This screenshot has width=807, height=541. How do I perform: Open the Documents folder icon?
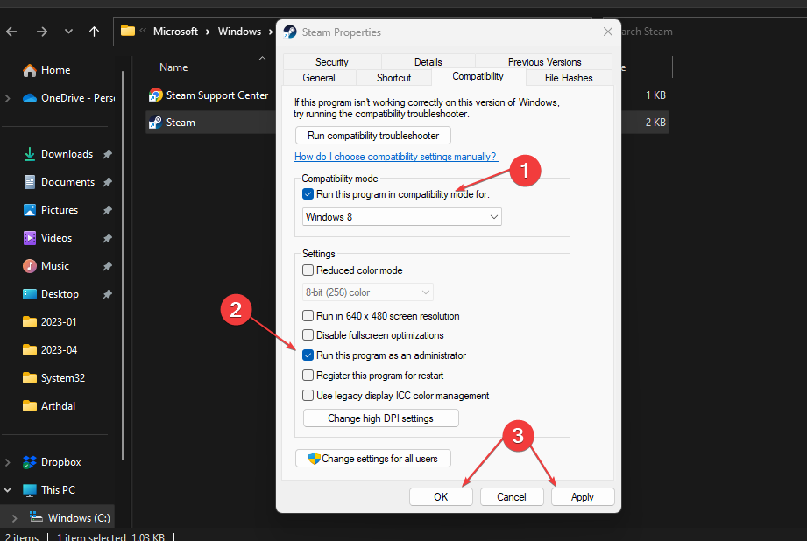(30, 182)
